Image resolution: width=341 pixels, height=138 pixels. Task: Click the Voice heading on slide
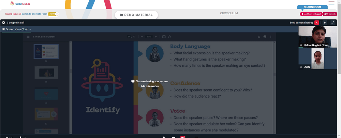pyautogui.click(x=178, y=111)
